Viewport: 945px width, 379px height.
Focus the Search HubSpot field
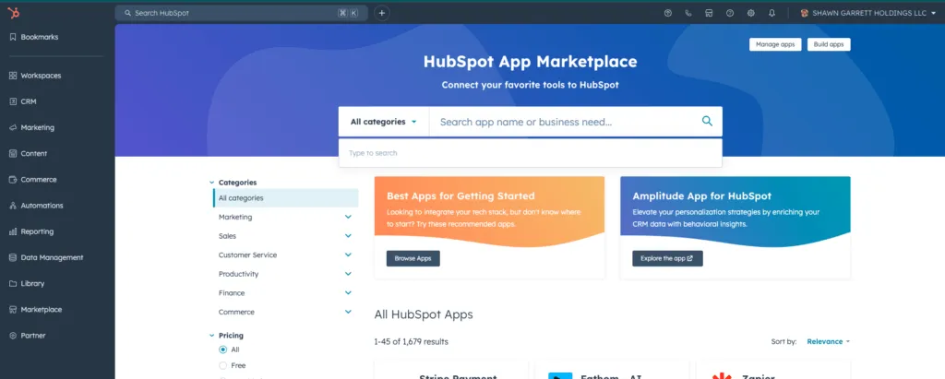[241, 13]
